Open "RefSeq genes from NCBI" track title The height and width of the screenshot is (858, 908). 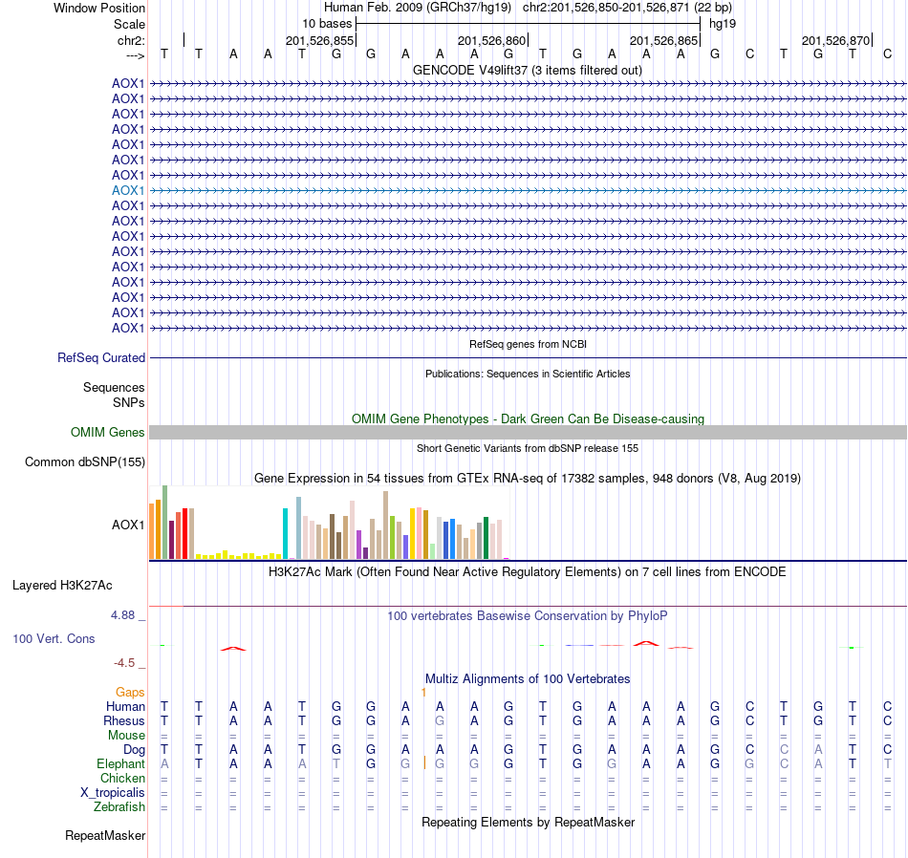coord(528,345)
